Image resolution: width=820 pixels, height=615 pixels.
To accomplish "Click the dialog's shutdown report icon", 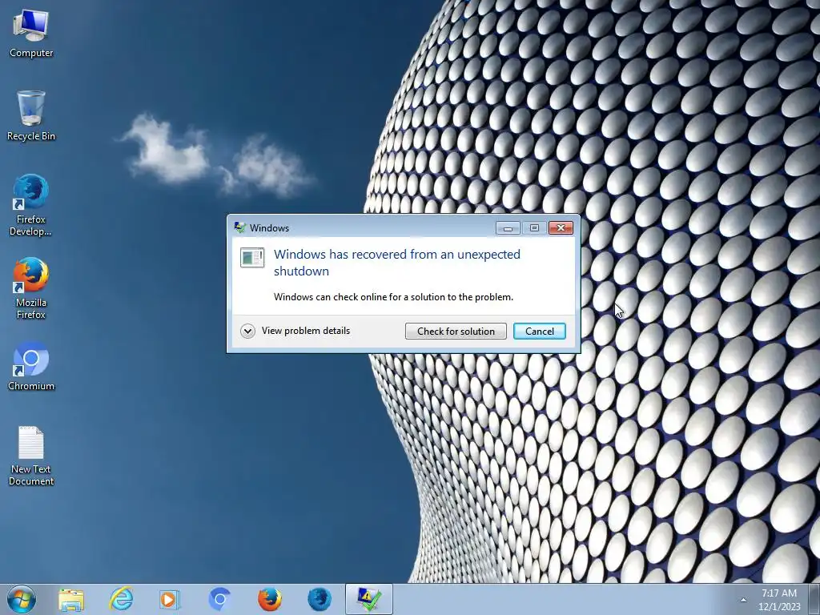I will click(x=252, y=257).
